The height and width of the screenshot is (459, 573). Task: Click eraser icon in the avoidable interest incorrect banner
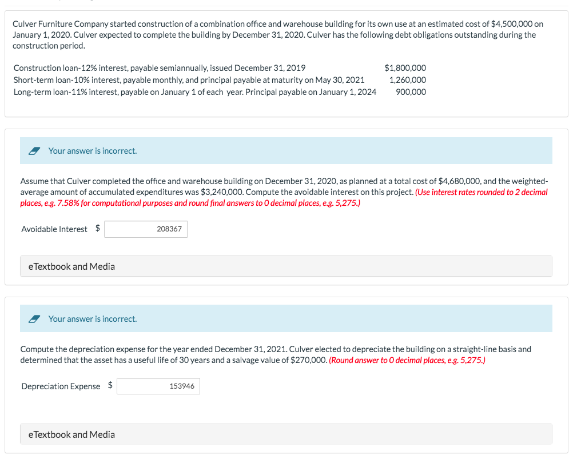click(x=34, y=151)
